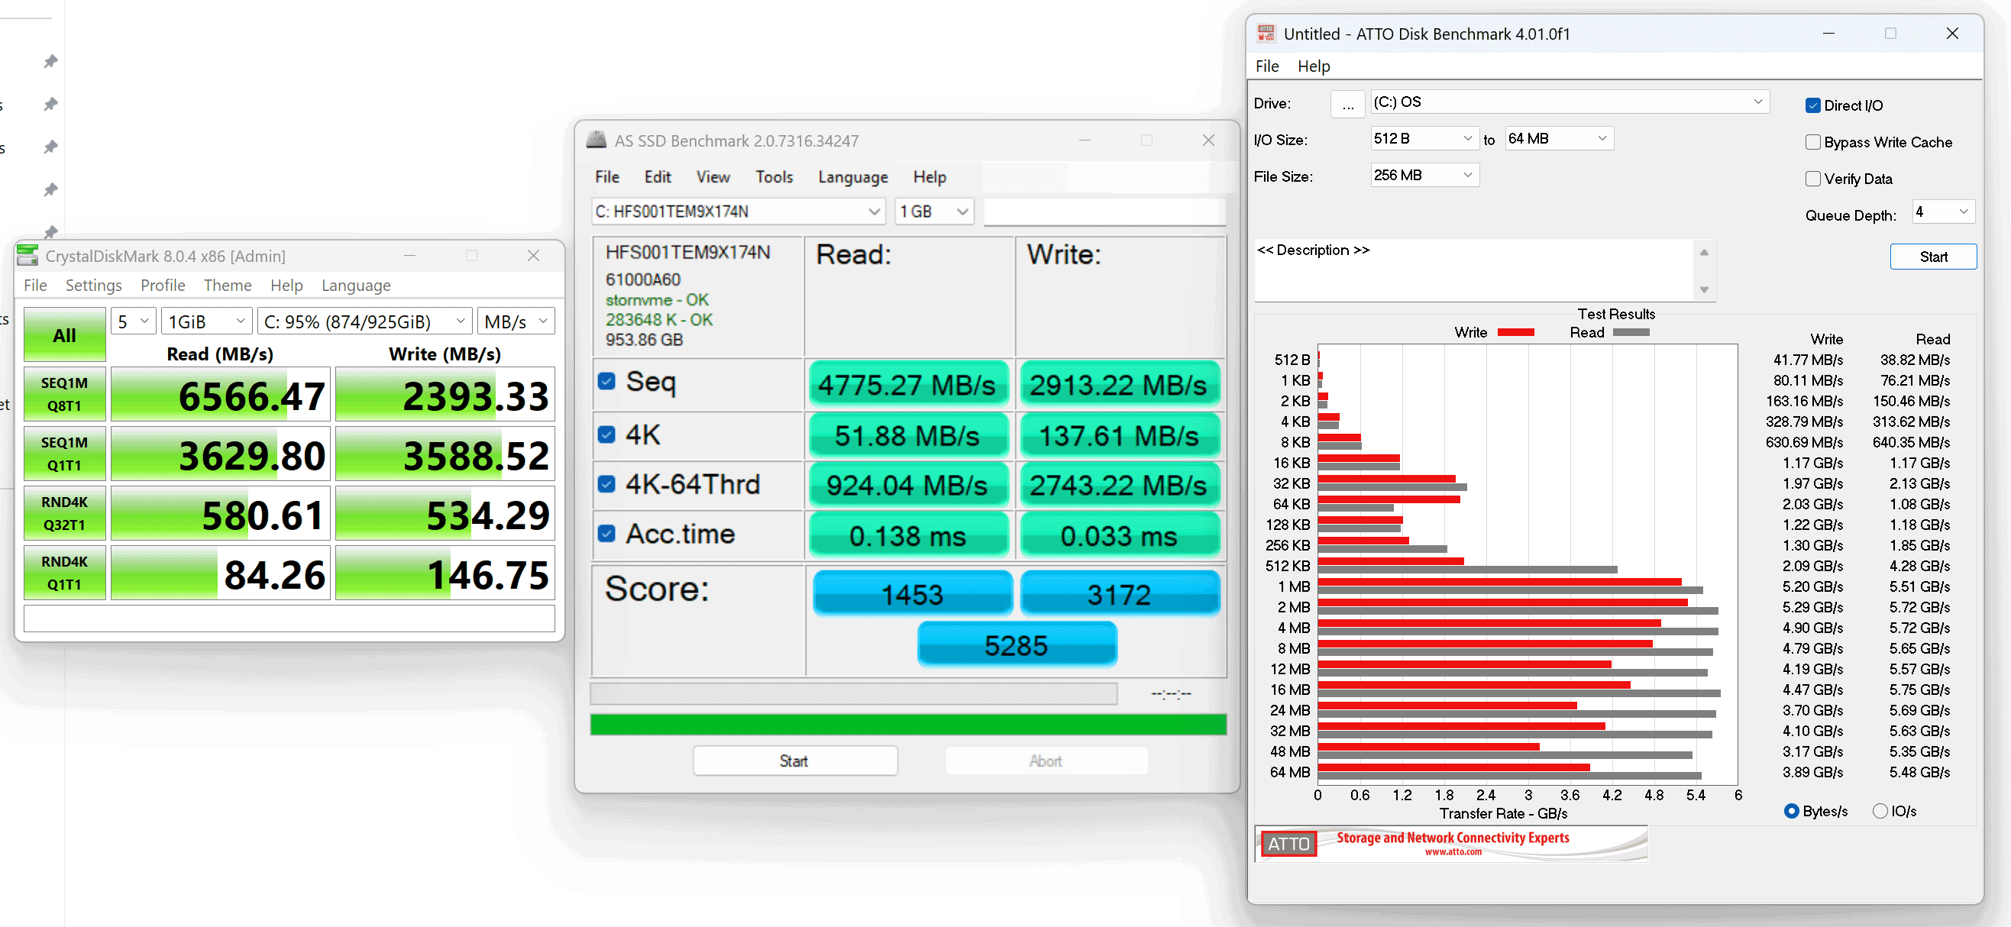
Task: Open the MB/s unit dropdown in CrystalDiskMark
Action: coord(516,321)
